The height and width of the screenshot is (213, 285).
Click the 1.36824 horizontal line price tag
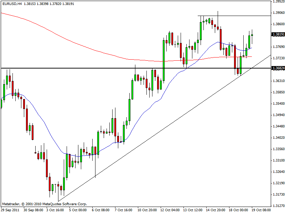(x=278, y=68)
